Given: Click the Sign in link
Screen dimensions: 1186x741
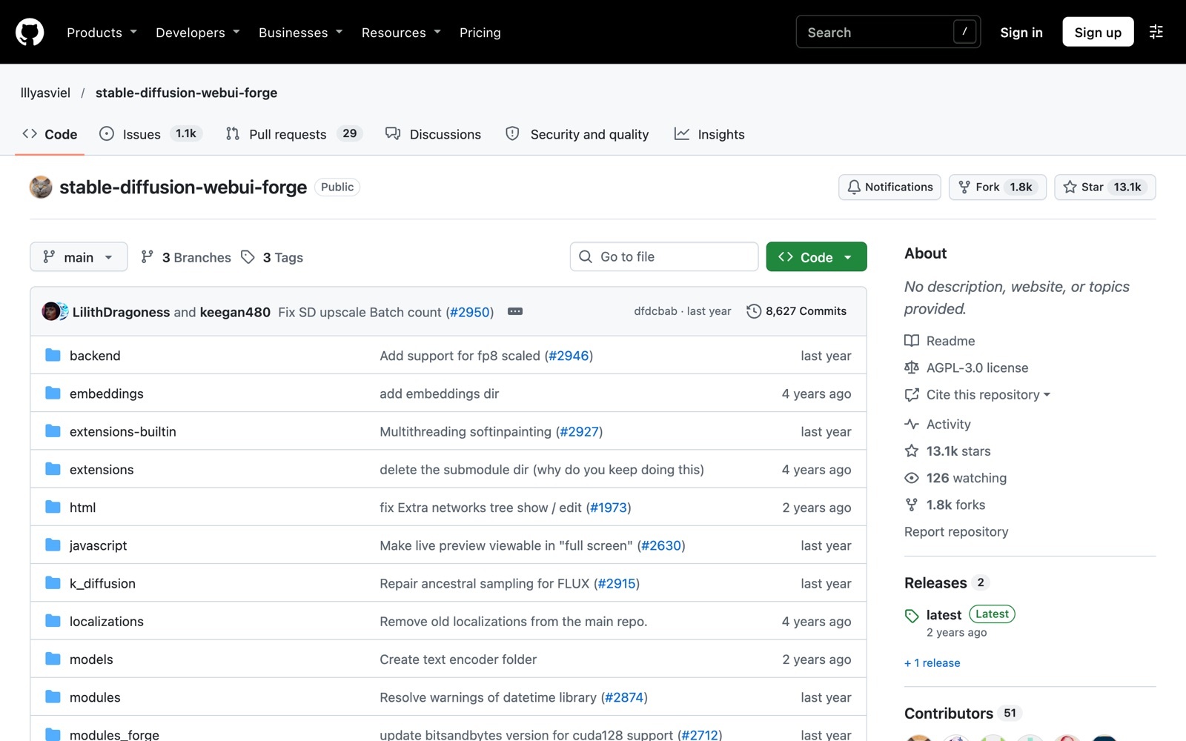Looking at the screenshot, I should click(x=1021, y=32).
